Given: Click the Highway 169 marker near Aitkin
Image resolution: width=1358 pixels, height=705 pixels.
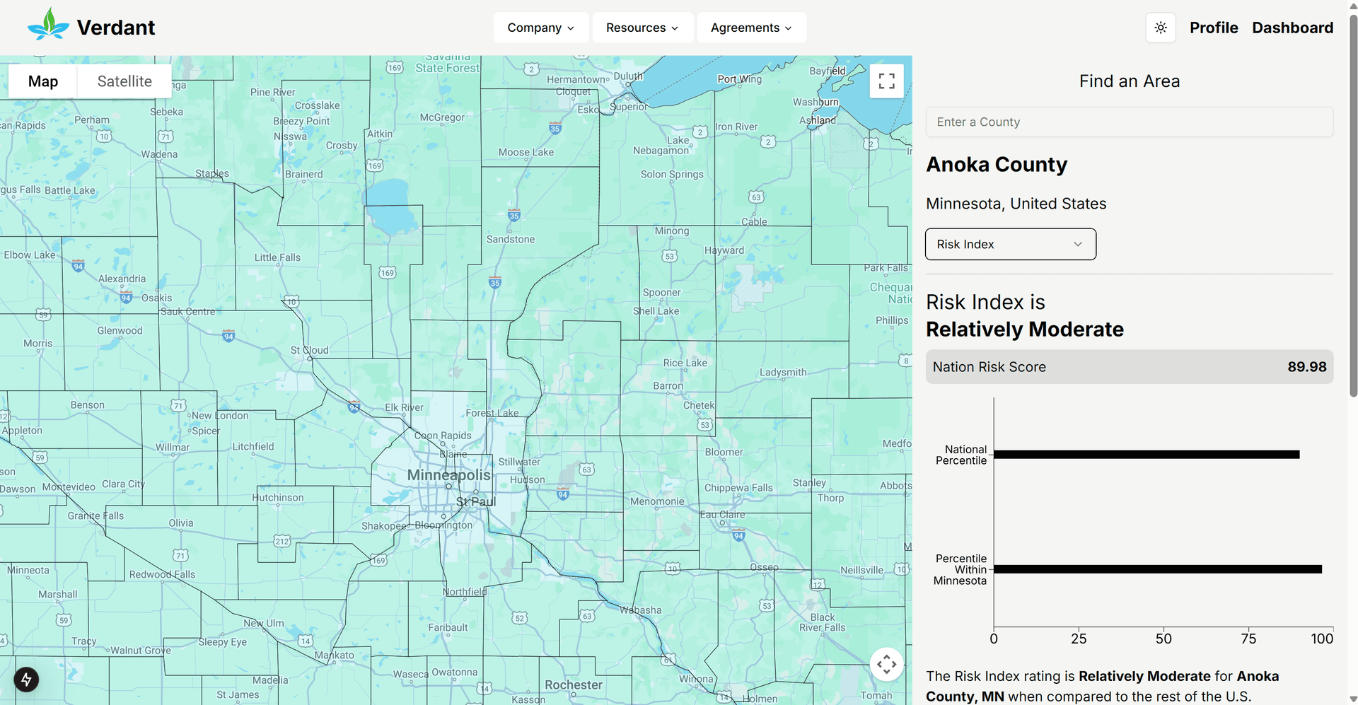Looking at the screenshot, I should tap(374, 165).
